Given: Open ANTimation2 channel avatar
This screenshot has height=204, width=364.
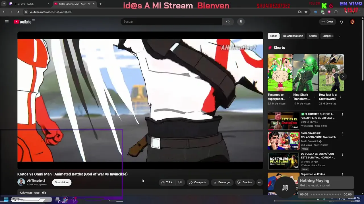Looking at the screenshot, I should coord(21,182).
